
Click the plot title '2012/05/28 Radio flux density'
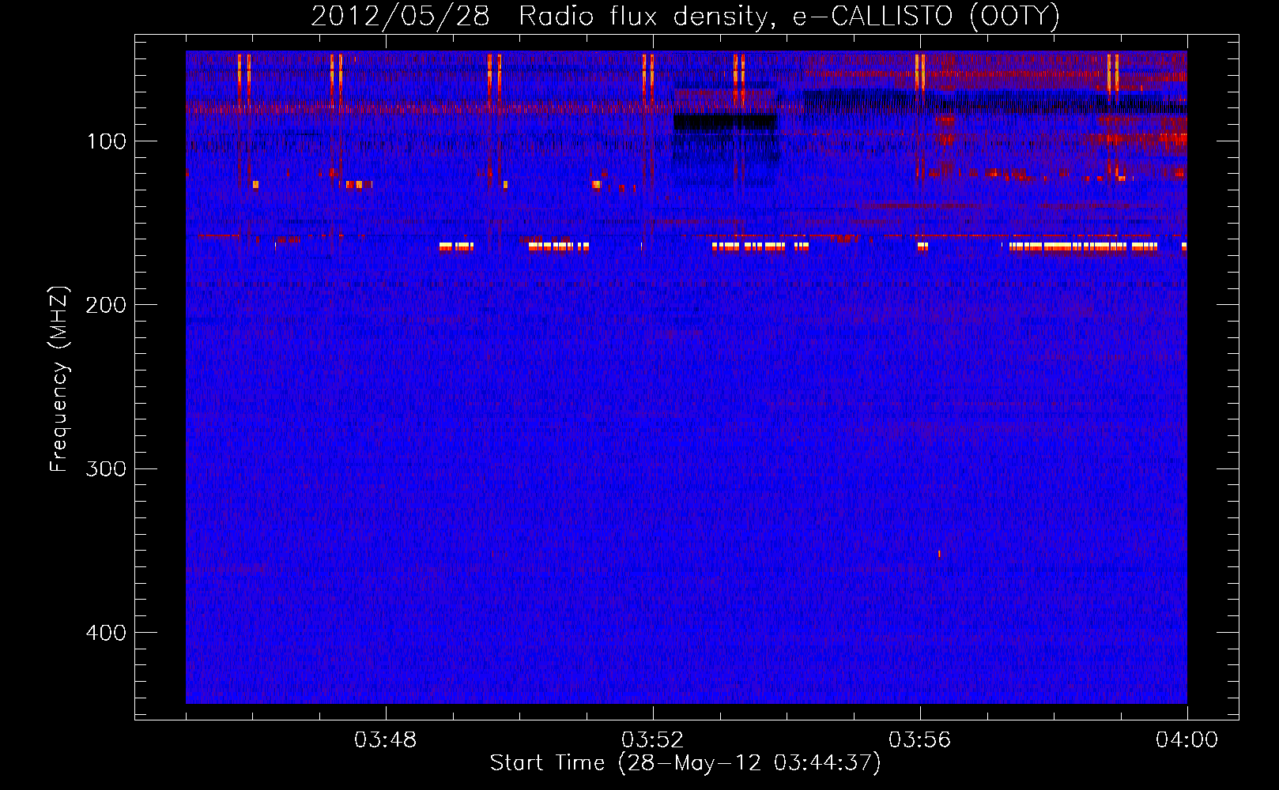pyautogui.click(x=685, y=17)
